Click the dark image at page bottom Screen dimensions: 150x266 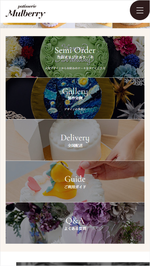[83, 264]
